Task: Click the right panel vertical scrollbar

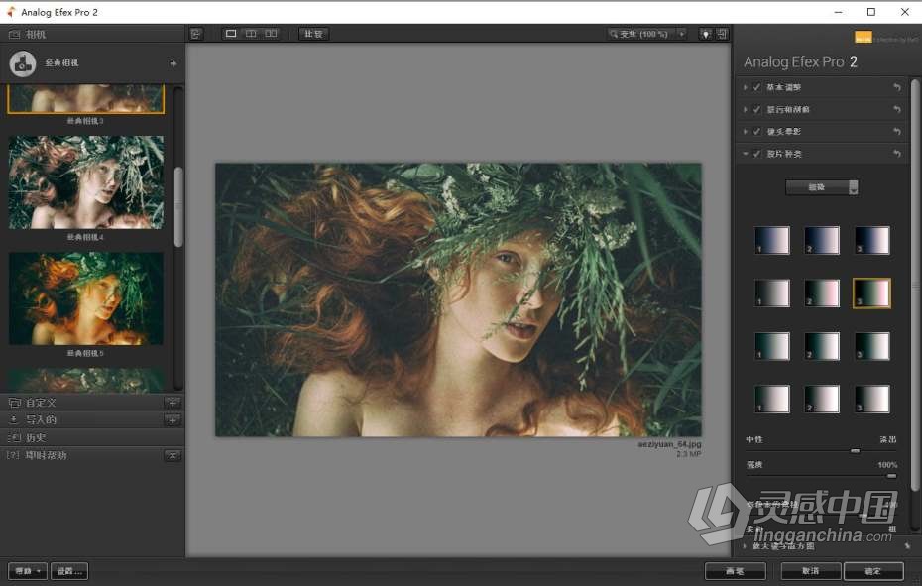Action: [x=914, y=285]
